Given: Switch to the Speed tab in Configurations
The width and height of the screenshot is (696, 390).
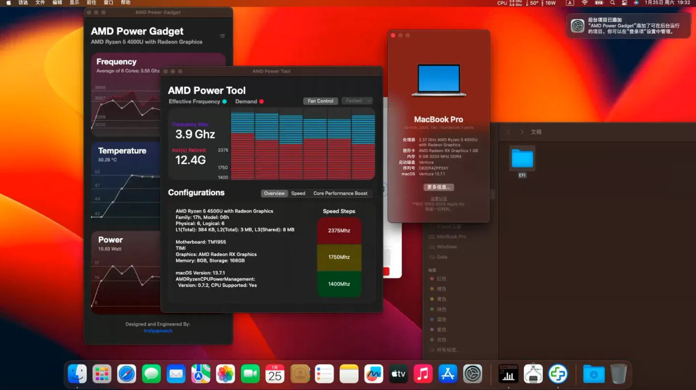Looking at the screenshot, I should click(x=298, y=193).
